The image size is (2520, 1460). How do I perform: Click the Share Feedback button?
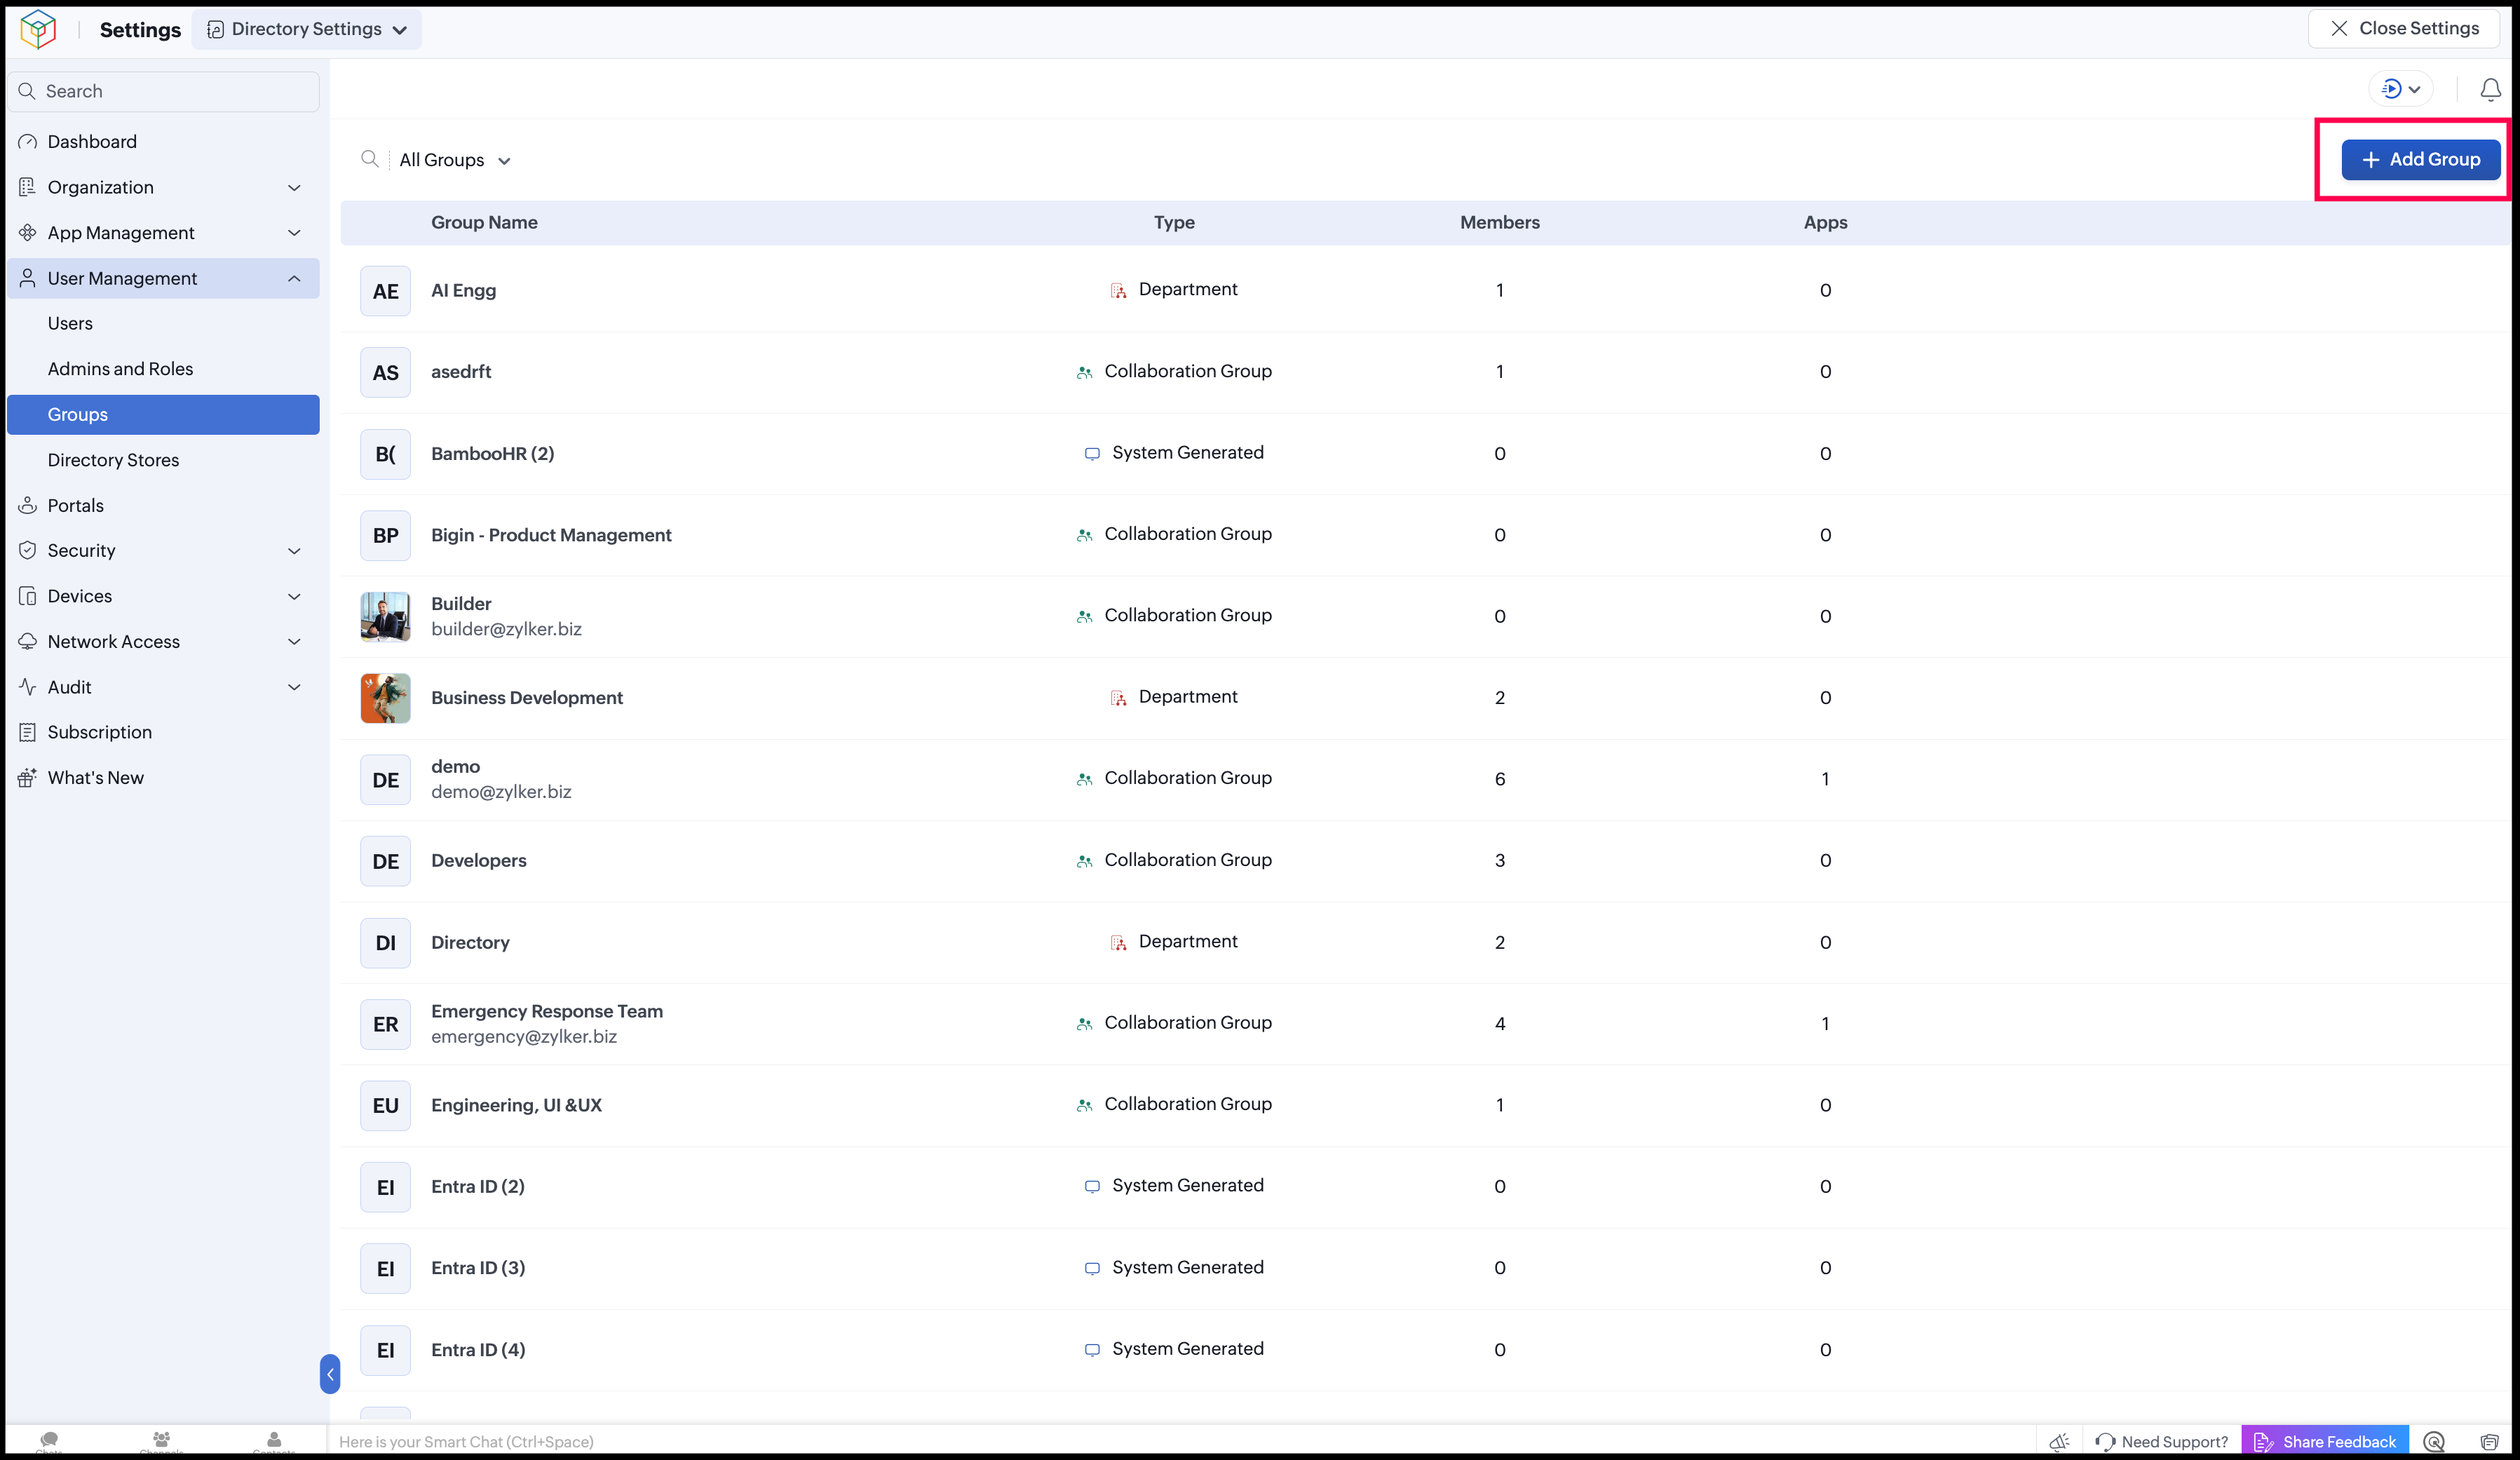click(x=2325, y=1441)
